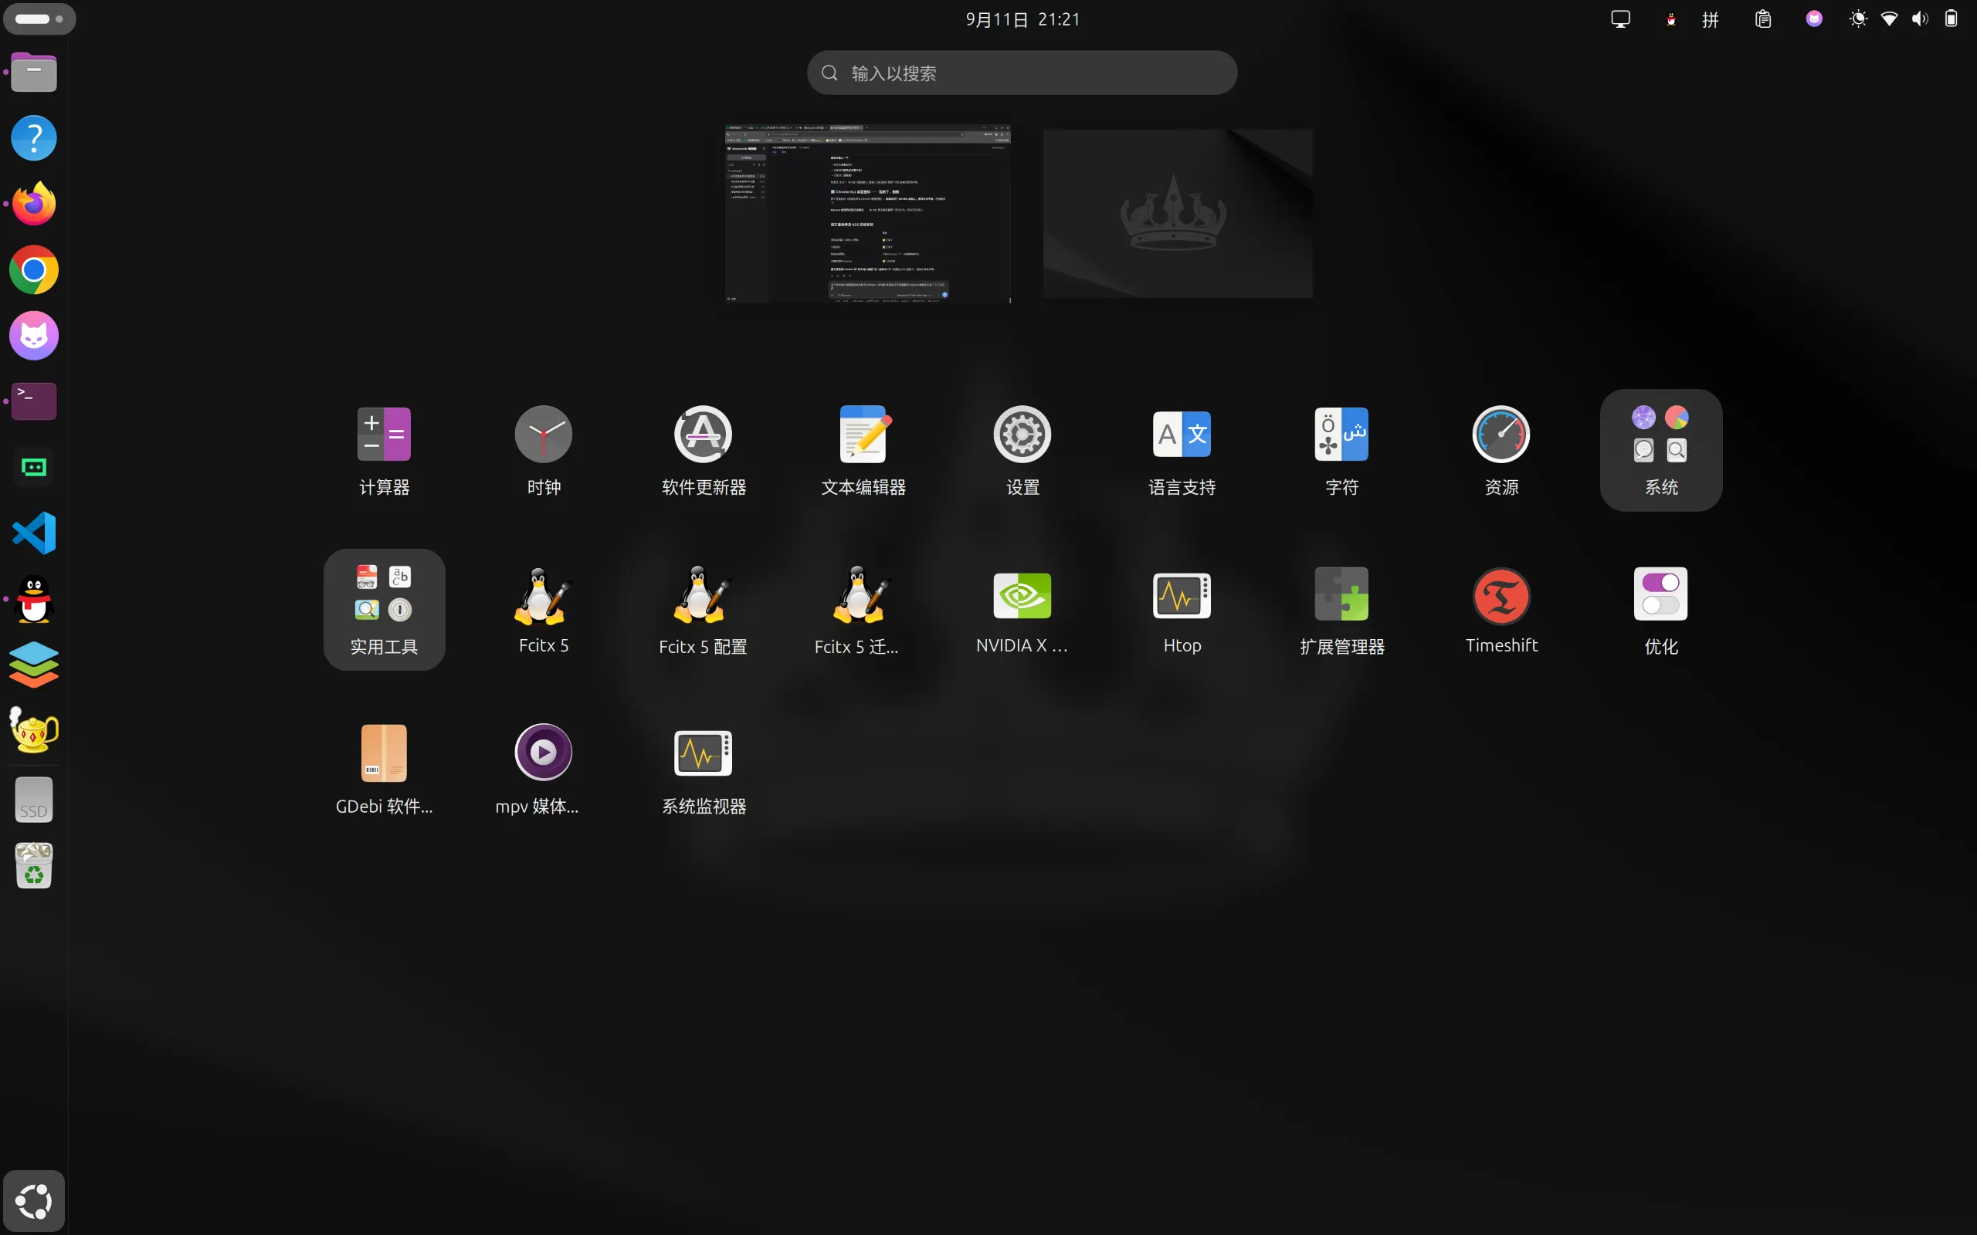
Task: Click the 输入以搜索 search field
Action: pos(1022,73)
